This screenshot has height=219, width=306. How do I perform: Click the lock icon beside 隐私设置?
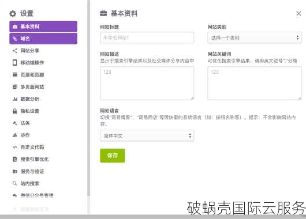click(x=15, y=111)
